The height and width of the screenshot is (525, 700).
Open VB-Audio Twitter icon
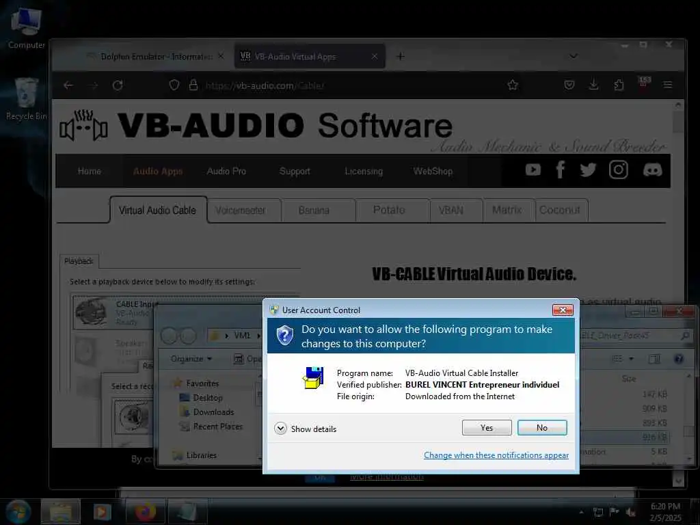(588, 170)
